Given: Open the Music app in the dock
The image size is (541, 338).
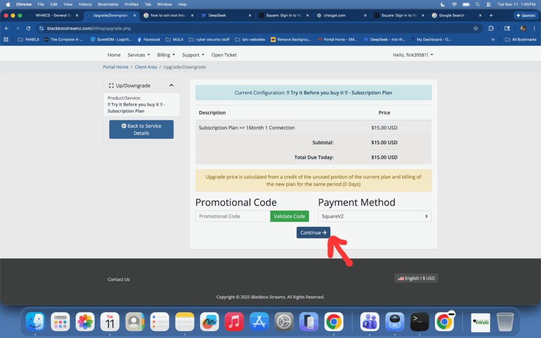Looking at the screenshot, I should [x=234, y=321].
